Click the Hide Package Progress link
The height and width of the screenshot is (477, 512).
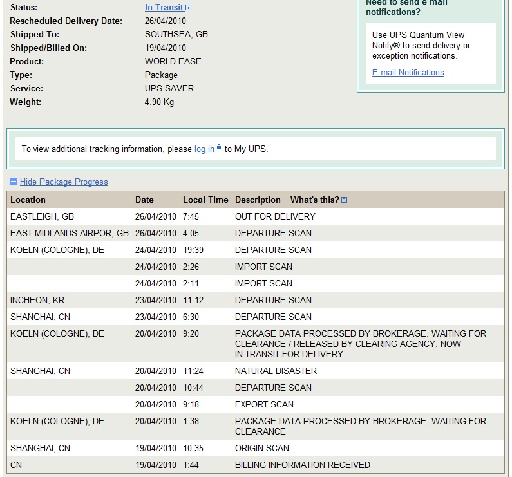pos(64,182)
